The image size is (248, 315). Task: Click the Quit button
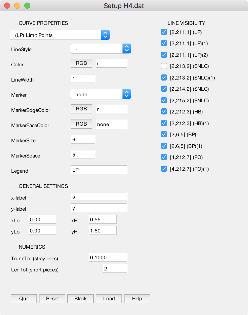(x=24, y=299)
